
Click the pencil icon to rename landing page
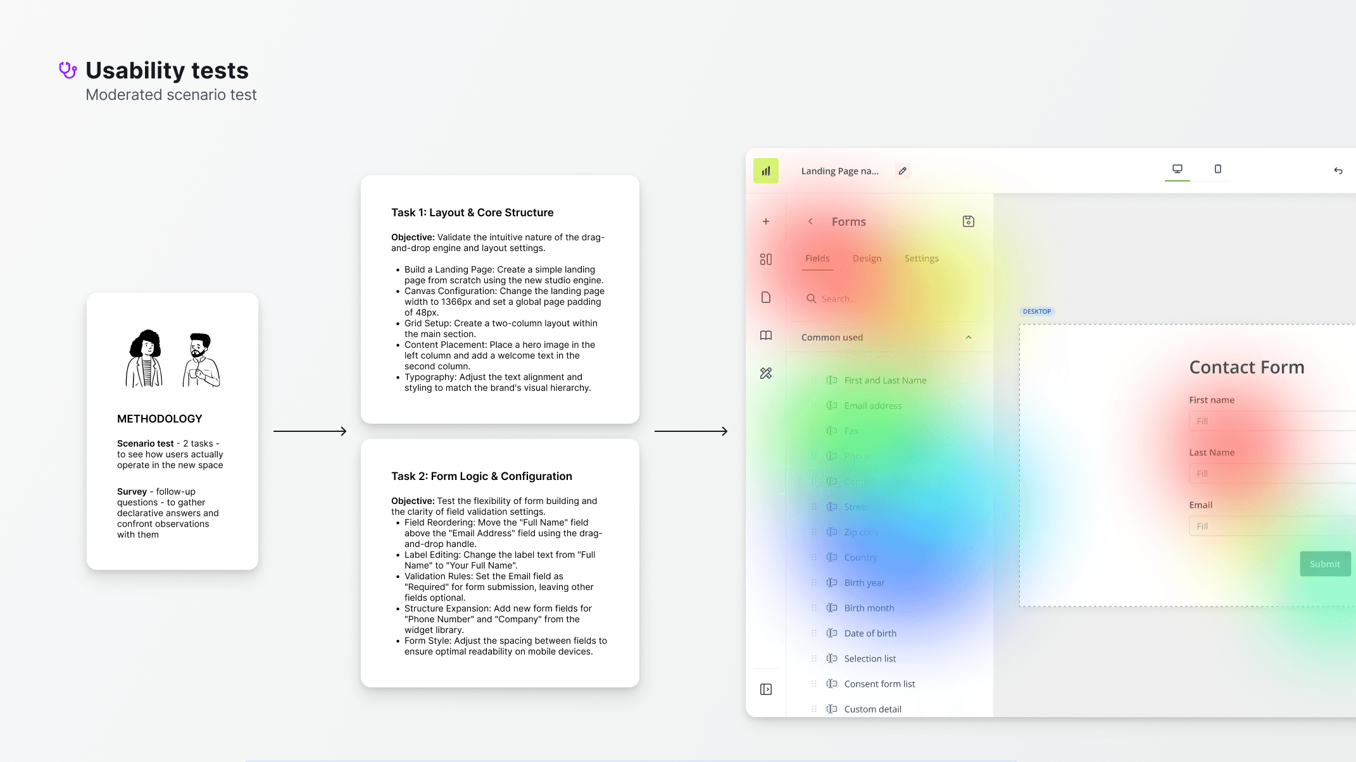(903, 171)
